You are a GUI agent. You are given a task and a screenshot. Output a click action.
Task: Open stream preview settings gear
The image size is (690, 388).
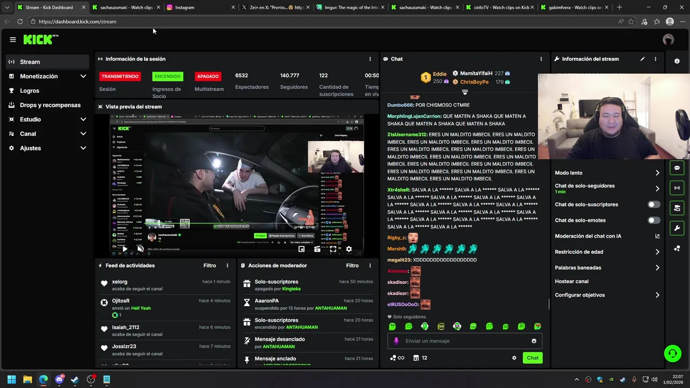coord(349,249)
